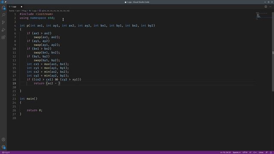The image size is (274, 154).
Task: Click the unsaved dot on 1.cpp tab
Action: (x=21, y=7)
